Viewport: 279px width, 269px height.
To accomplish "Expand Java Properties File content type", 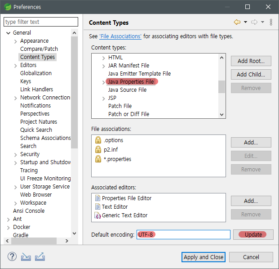I will (103, 82).
